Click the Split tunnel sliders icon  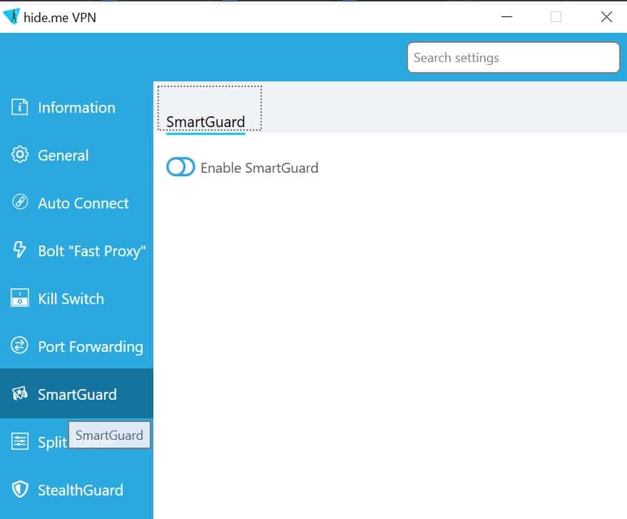point(19,442)
